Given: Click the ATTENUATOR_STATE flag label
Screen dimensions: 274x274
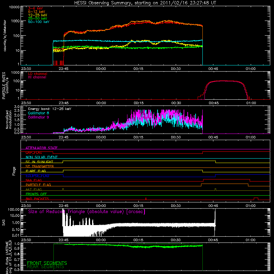Looking at the screenshot, I should click(41, 148).
